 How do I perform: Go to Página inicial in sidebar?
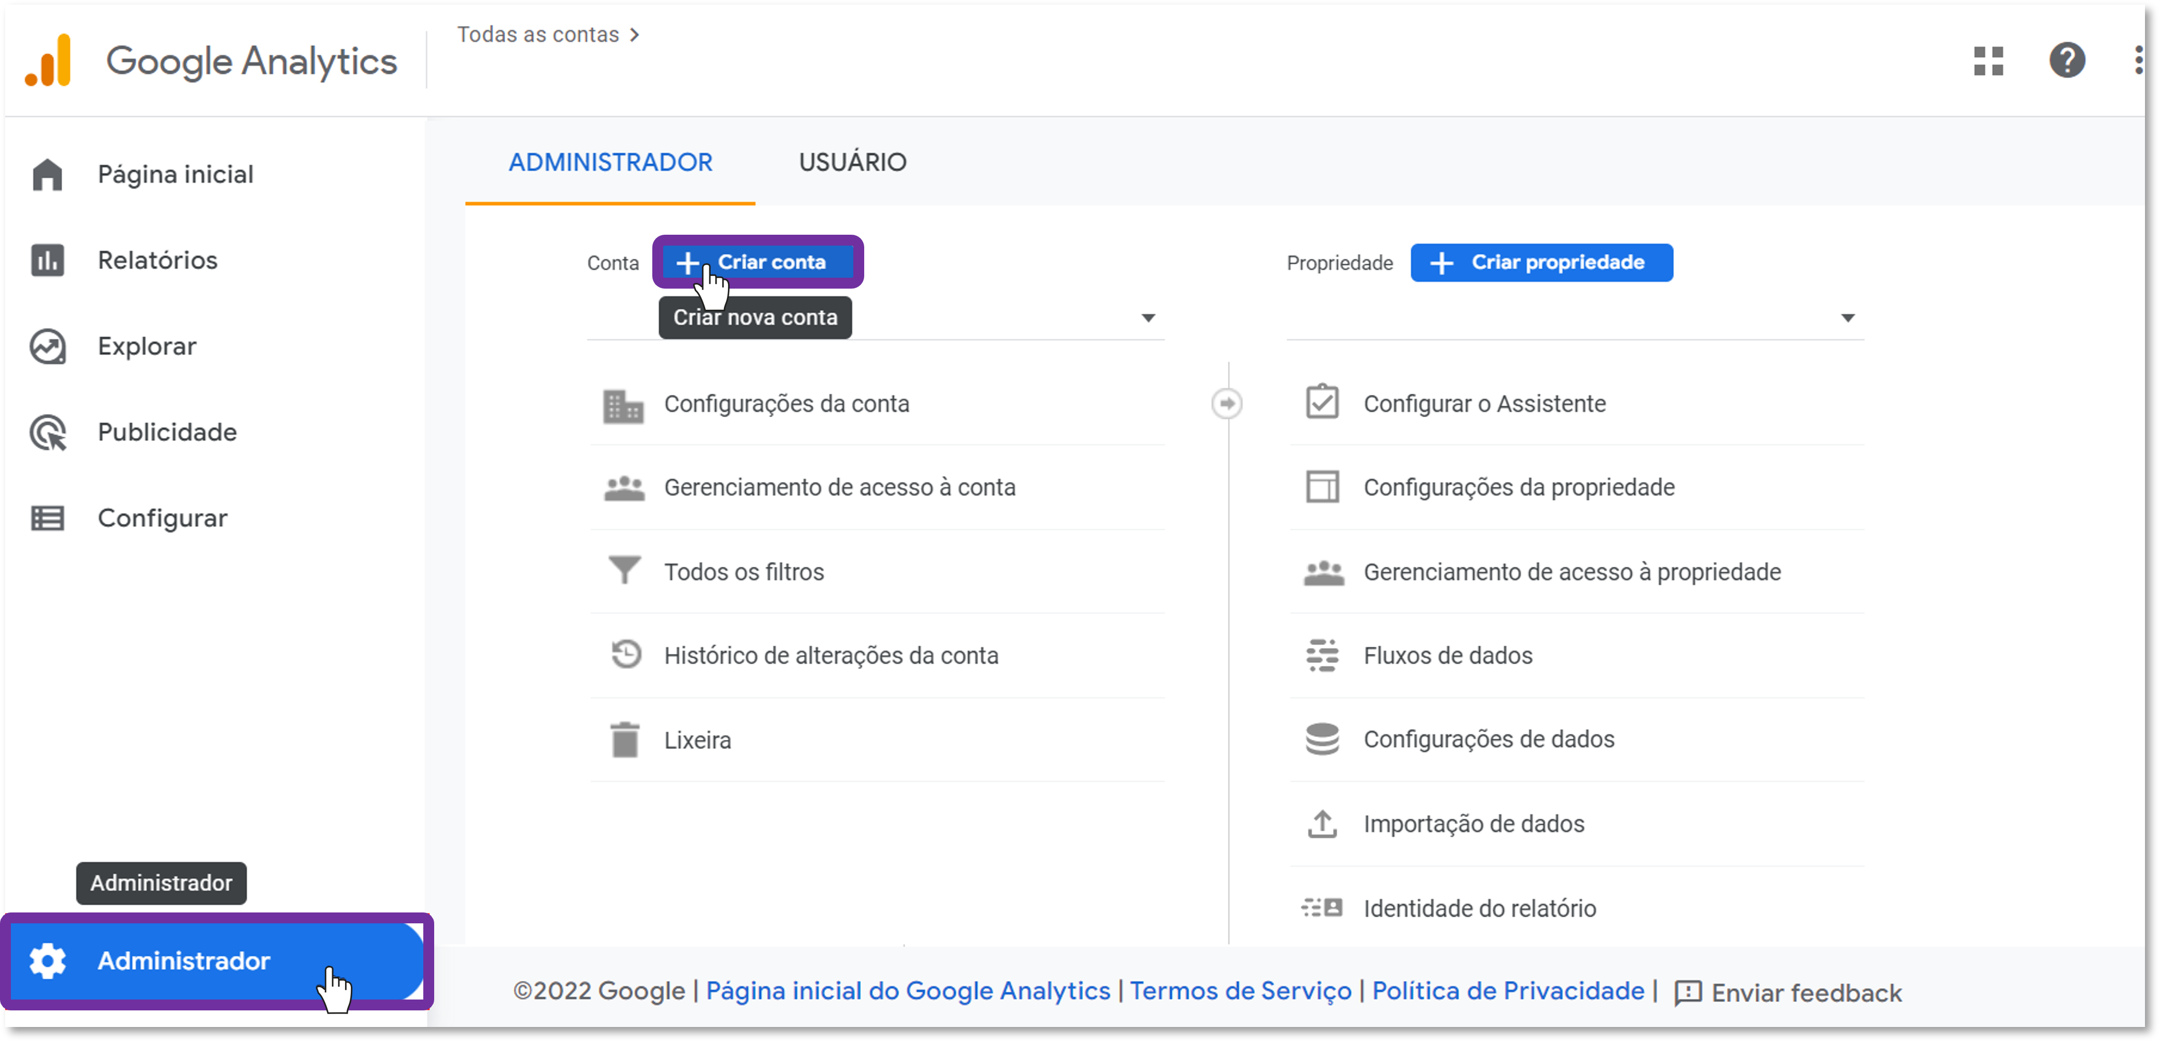point(175,175)
